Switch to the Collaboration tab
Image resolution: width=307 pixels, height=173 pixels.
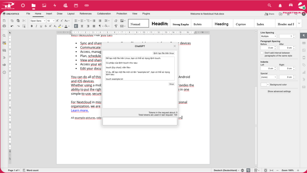(x=104, y=14)
